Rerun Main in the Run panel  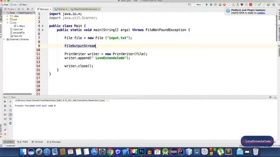tap(5, 102)
